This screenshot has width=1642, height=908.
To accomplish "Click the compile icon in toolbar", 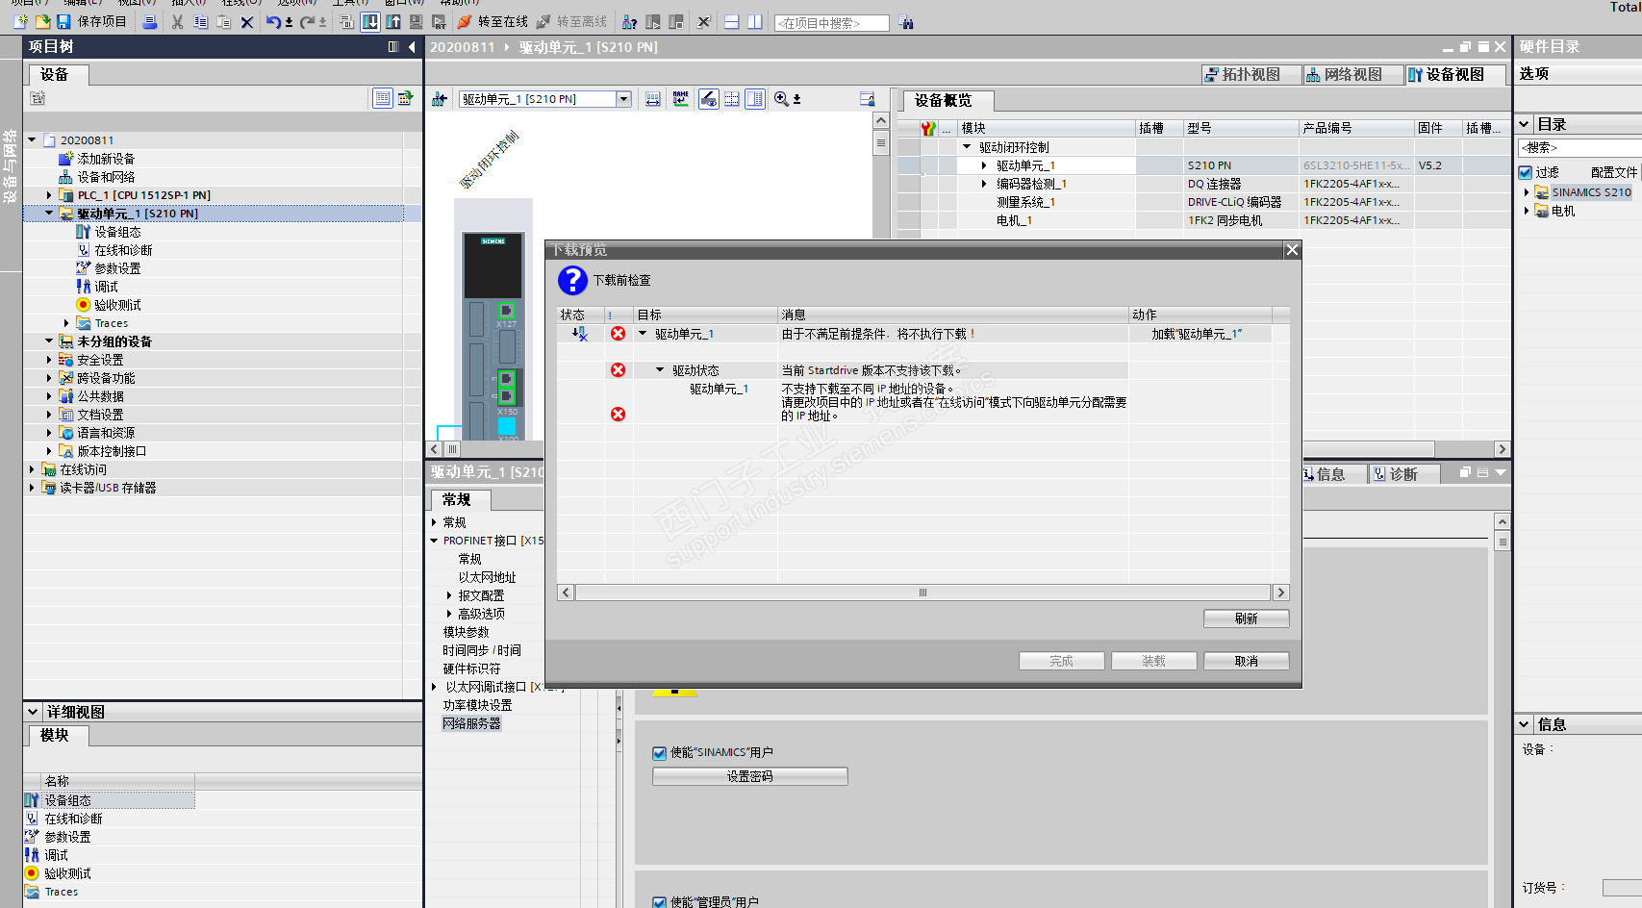I will (x=346, y=21).
